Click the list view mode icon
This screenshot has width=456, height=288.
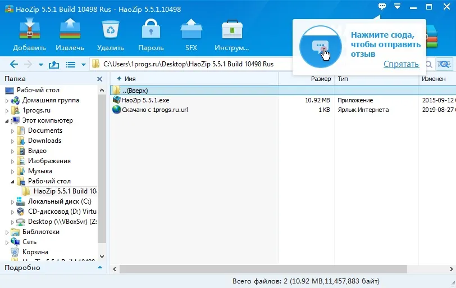click(x=71, y=64)
